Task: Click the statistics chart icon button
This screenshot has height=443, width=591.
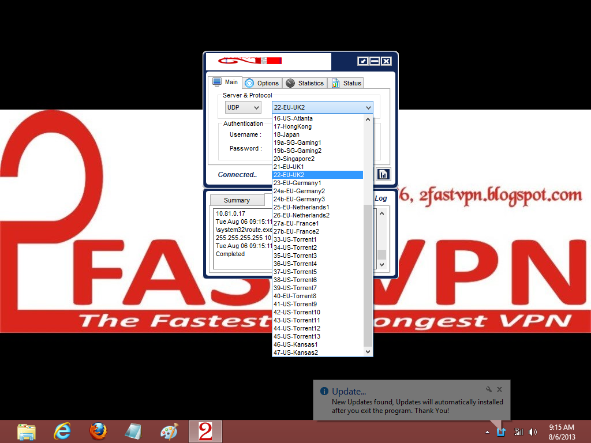Action: 383,174
